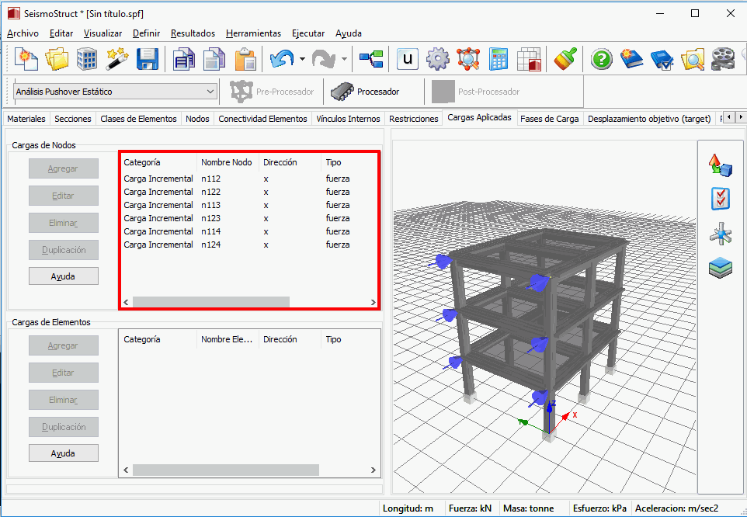Click the Undo arrow icon
747x517 pixels.
coord(281,59)
